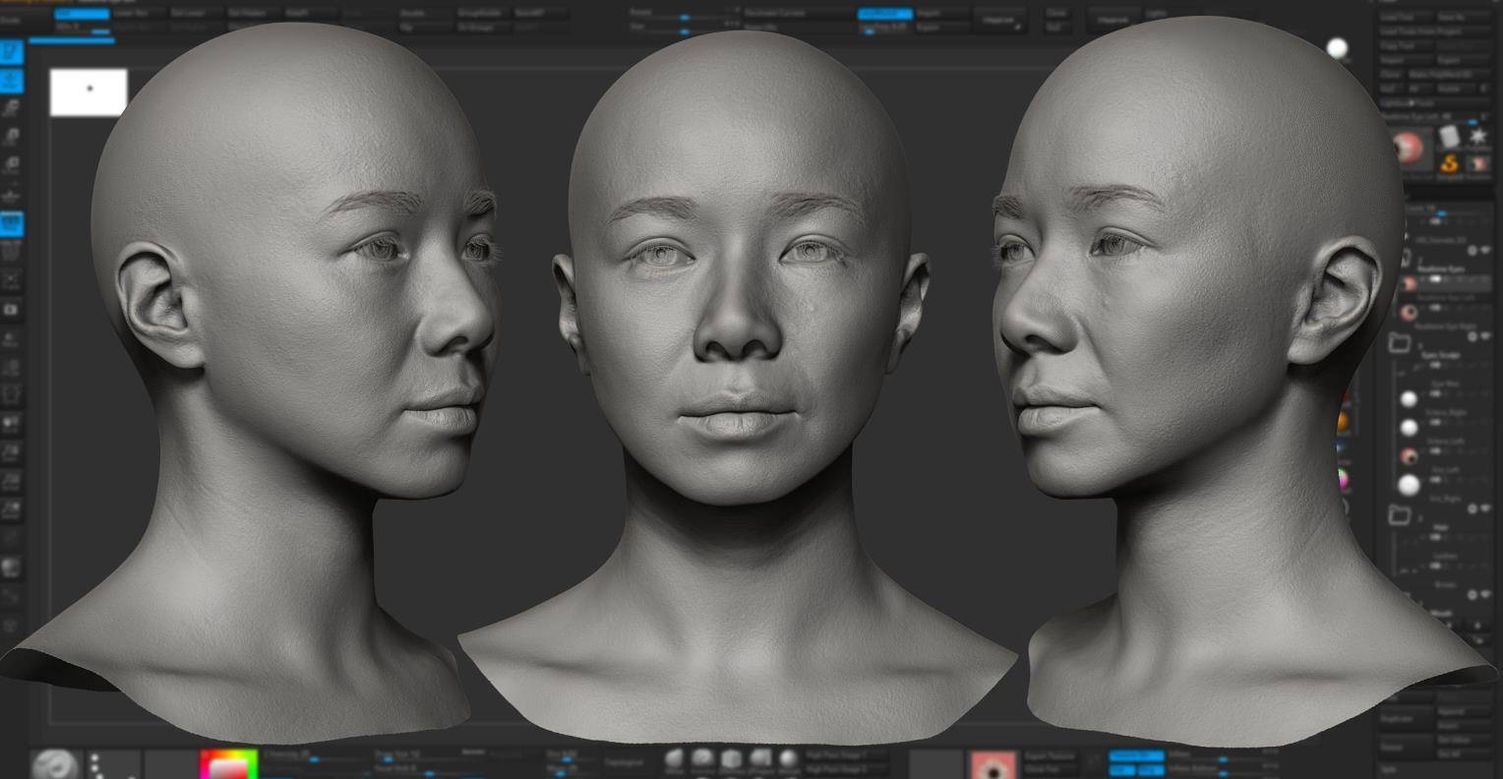This screenshot has width=1503, height=779.
Task: Open the dotted stroke type icon
Action: point(95,764)
